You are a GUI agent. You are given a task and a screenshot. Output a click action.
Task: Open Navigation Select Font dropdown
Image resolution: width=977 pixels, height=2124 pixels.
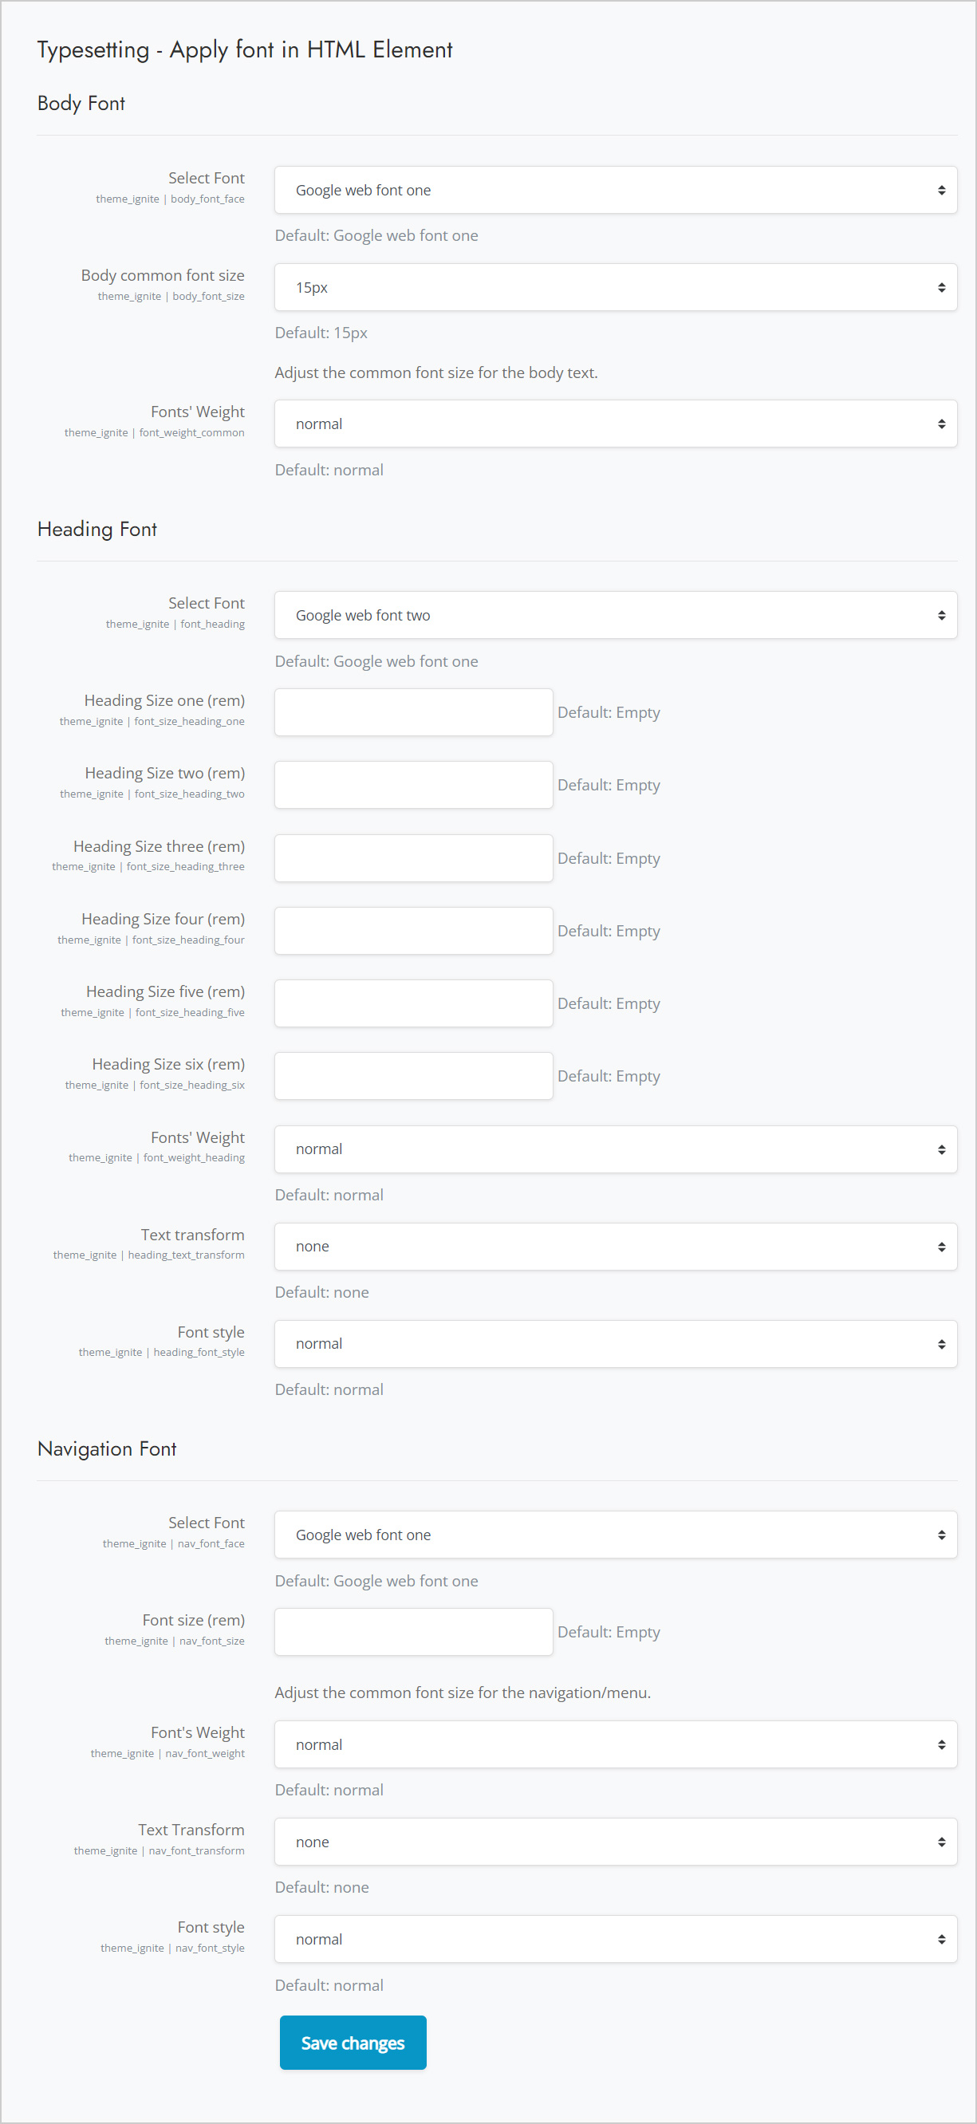(x=615, y=1535)
